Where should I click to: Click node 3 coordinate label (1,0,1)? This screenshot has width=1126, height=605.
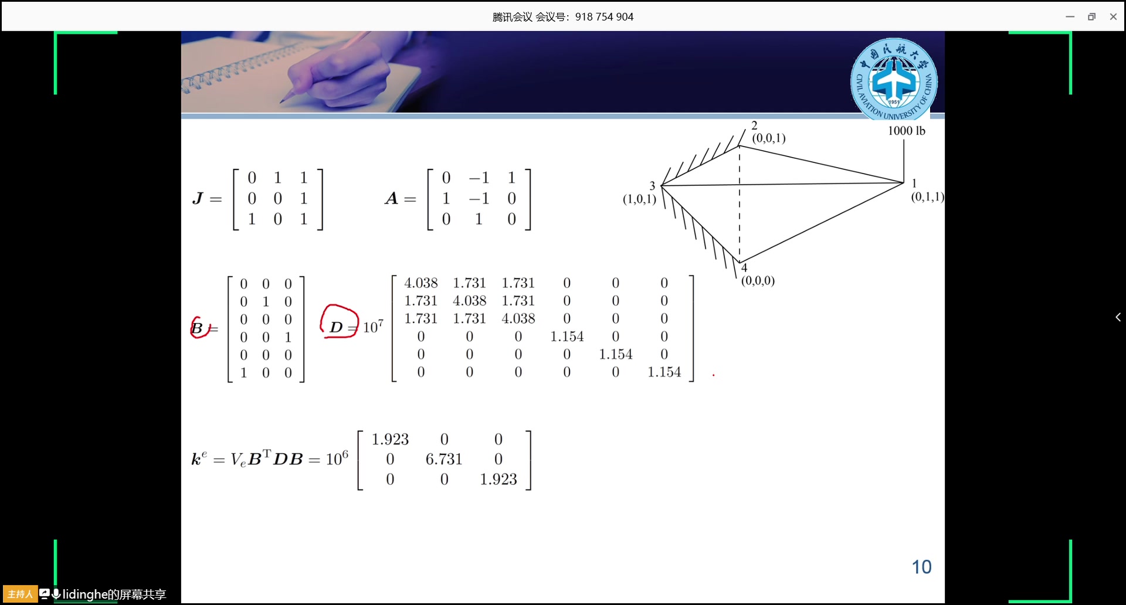tap(639, 199)
